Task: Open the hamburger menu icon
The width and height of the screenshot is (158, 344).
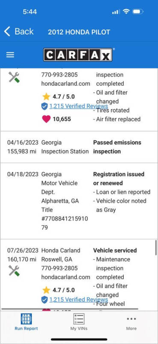Action: pyautogui.click(x=10, y=55)
